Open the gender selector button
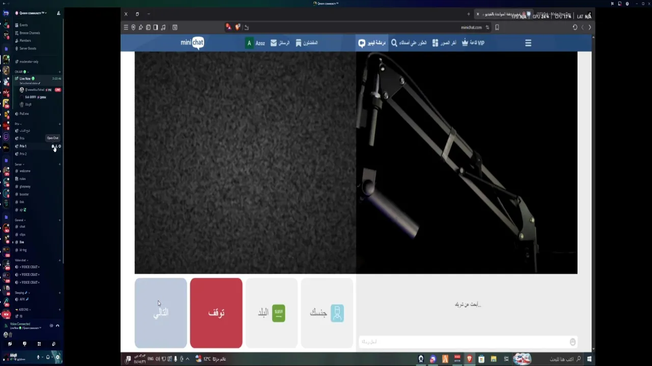The height and width of the screenshot is (366, 652). tap(327, 313)
